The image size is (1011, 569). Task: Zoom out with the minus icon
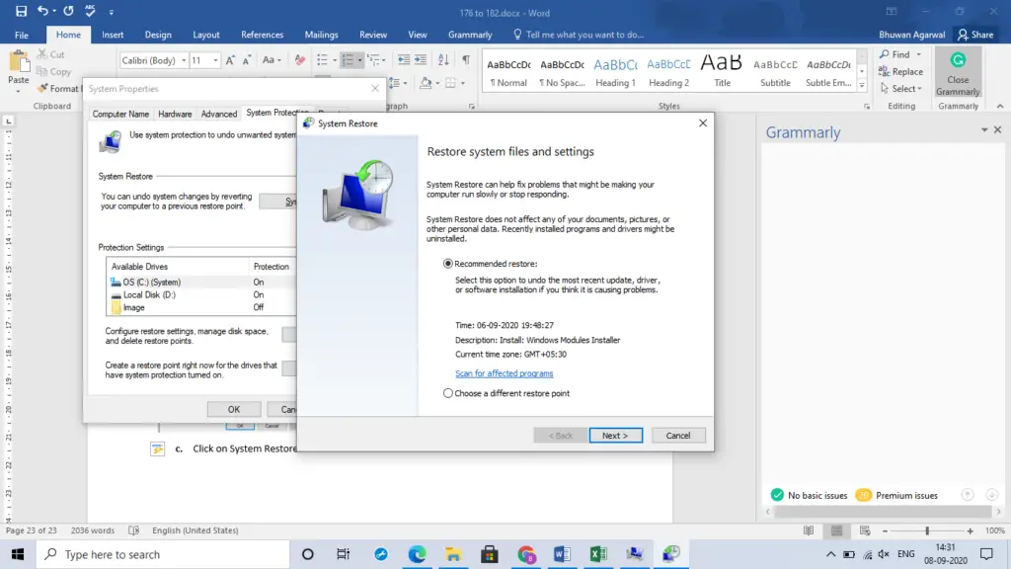click(885, 530)
